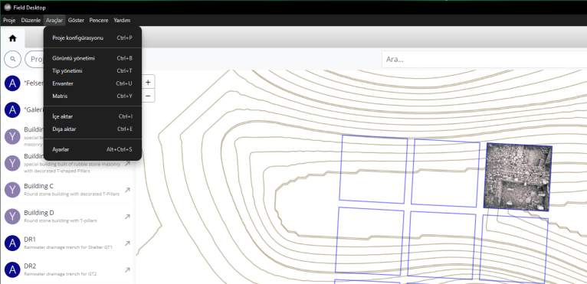Open Ayarlar settings entry
587x284 pixels.
(x=93, y=149)
